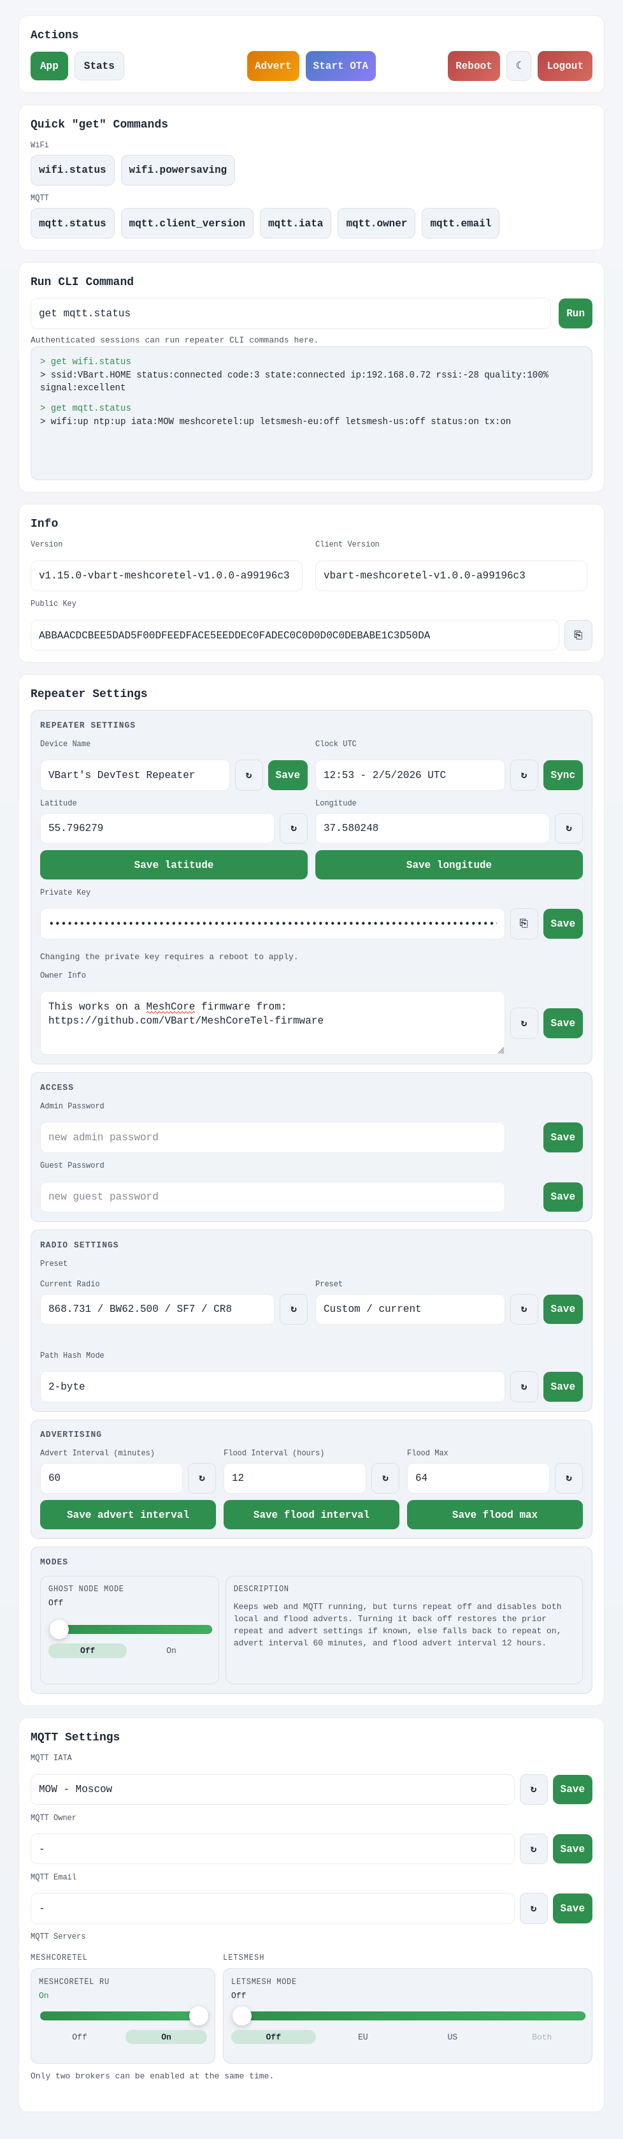Refresh the MQTT IATA field

(x=533, y=1790)
